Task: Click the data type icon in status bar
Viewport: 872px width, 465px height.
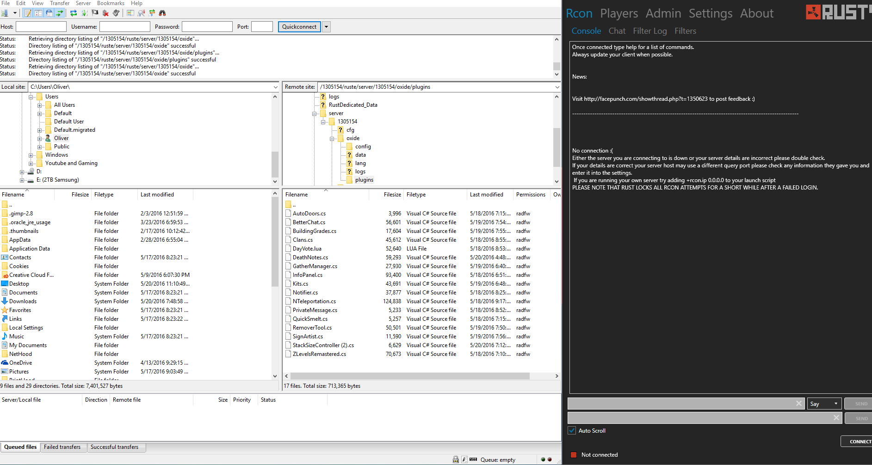Action: tap(464, 459)
